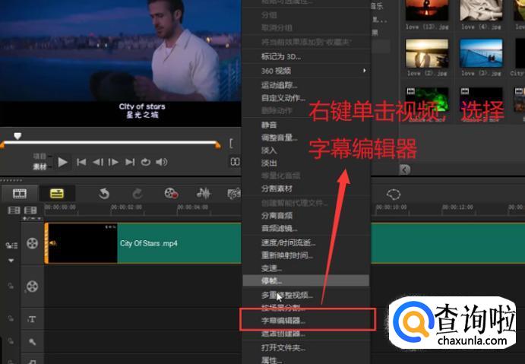Switch preview mode to 素材

click(40, 166)
